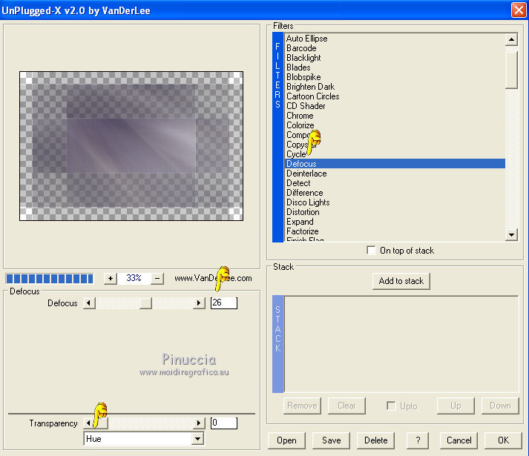Click the Remove stack button

pos(302,406)
